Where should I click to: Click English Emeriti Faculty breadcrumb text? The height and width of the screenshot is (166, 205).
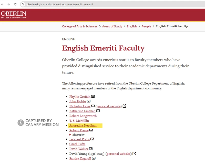(x=172, y=26)
